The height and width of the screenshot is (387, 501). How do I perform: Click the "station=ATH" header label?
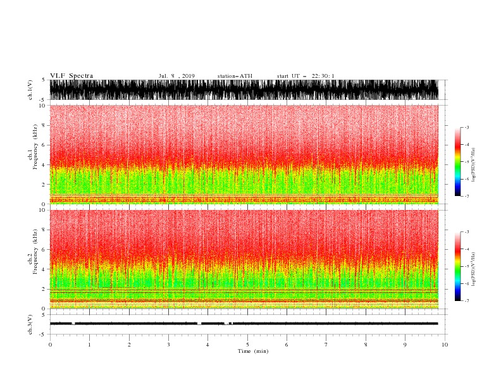point(235,76)
